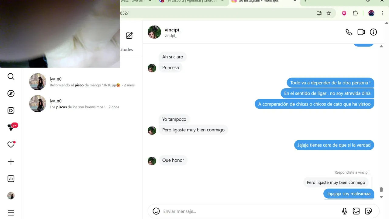Click the chat scrollbar down arrow
Viewport: 389px width, 219px height.
381,197
